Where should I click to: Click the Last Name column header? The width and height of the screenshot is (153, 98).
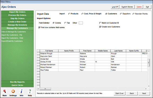click(118, 51)
